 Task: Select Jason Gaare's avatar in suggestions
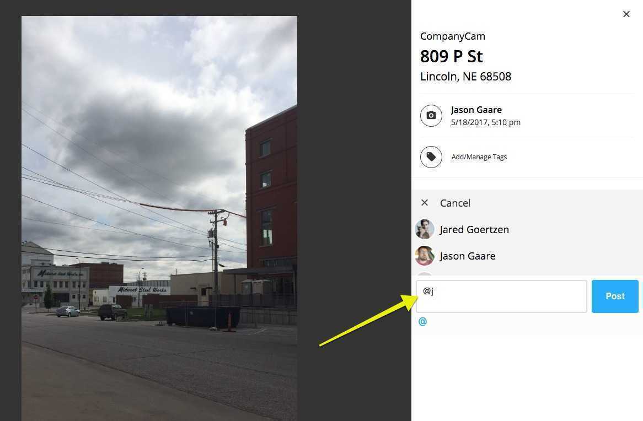tap(425, 256)
